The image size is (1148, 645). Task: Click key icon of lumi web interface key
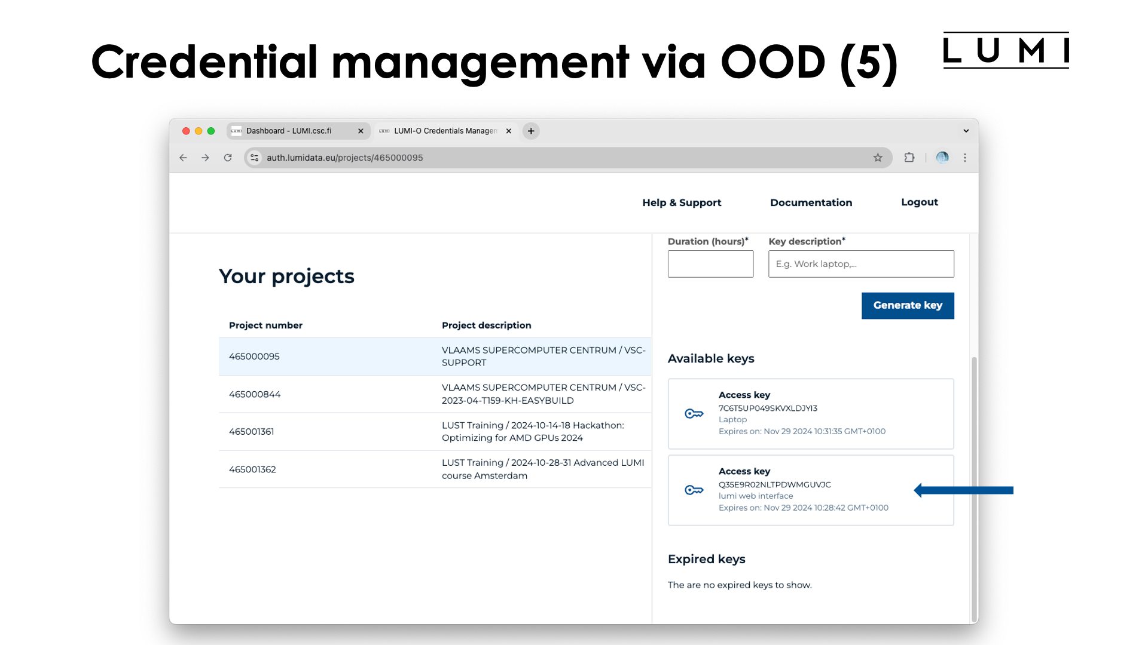tap(694, 490)
